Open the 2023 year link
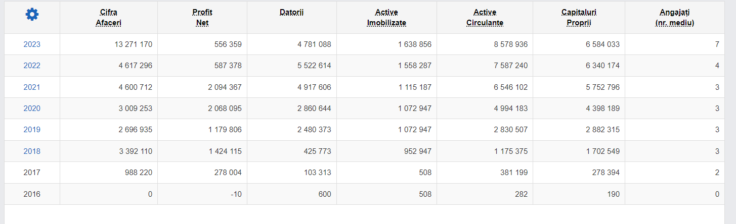736x224 pixels. pyautogui.click(x=32, y=44)
